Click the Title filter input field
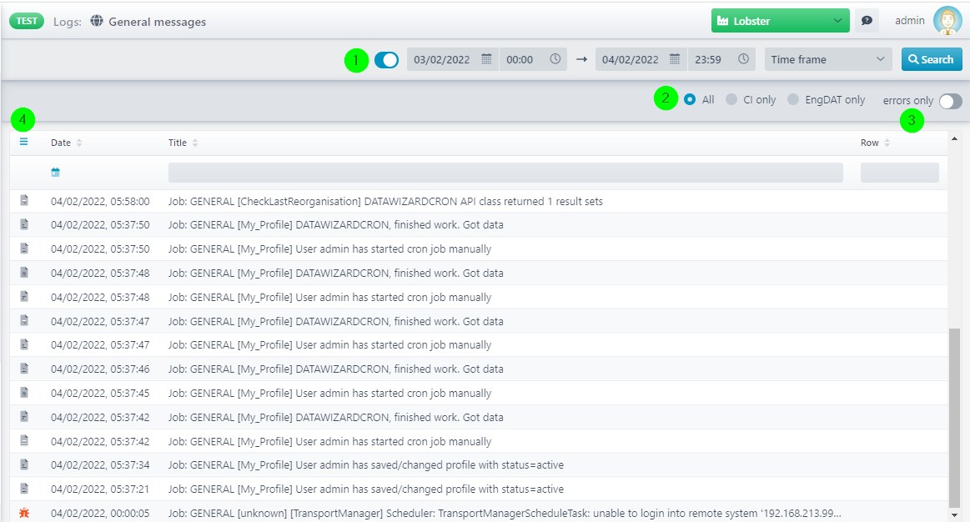970x522 pixels. (505, 173)
